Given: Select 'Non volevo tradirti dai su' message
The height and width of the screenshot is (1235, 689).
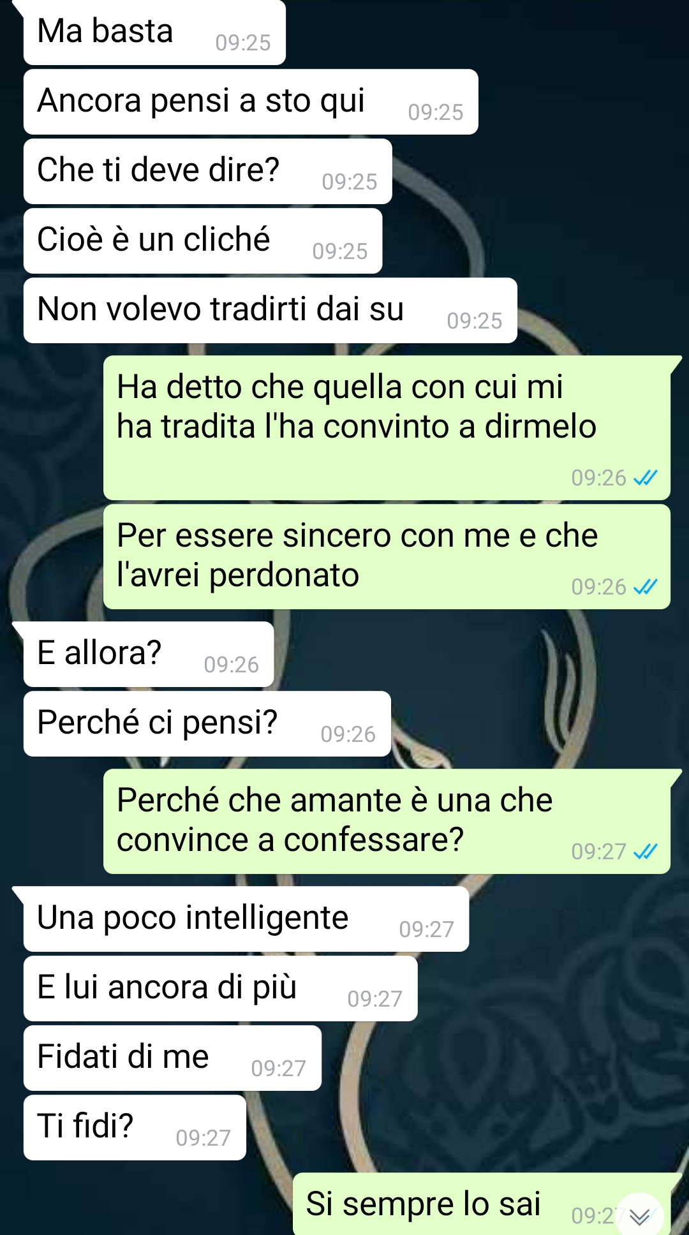Looking at the screenshot, I should [x=270, y=311].
